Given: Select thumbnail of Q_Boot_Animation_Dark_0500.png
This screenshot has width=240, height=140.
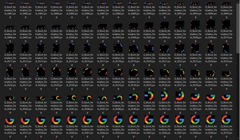Looking at the screenshot, I should click(72, 27).
